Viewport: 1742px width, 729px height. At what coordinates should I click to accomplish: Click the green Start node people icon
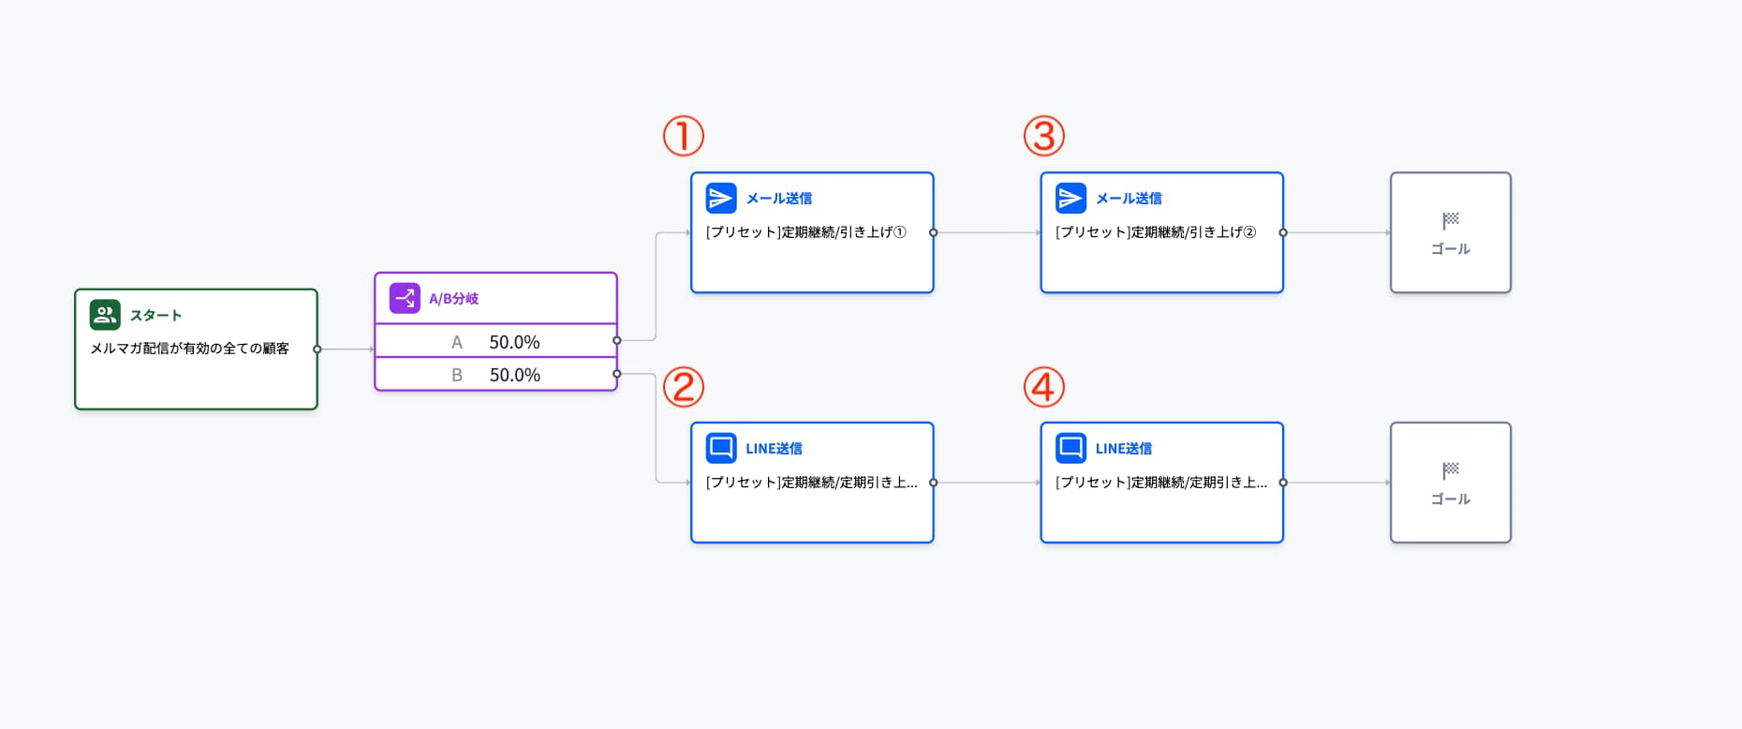105,315
